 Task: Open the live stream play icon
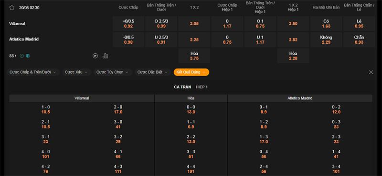[x=95, y=56]
